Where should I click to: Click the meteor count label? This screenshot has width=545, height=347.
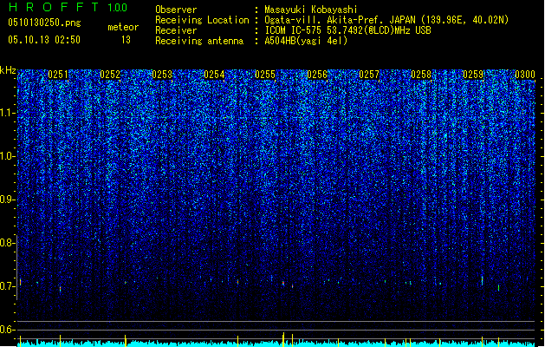[123, 27]
